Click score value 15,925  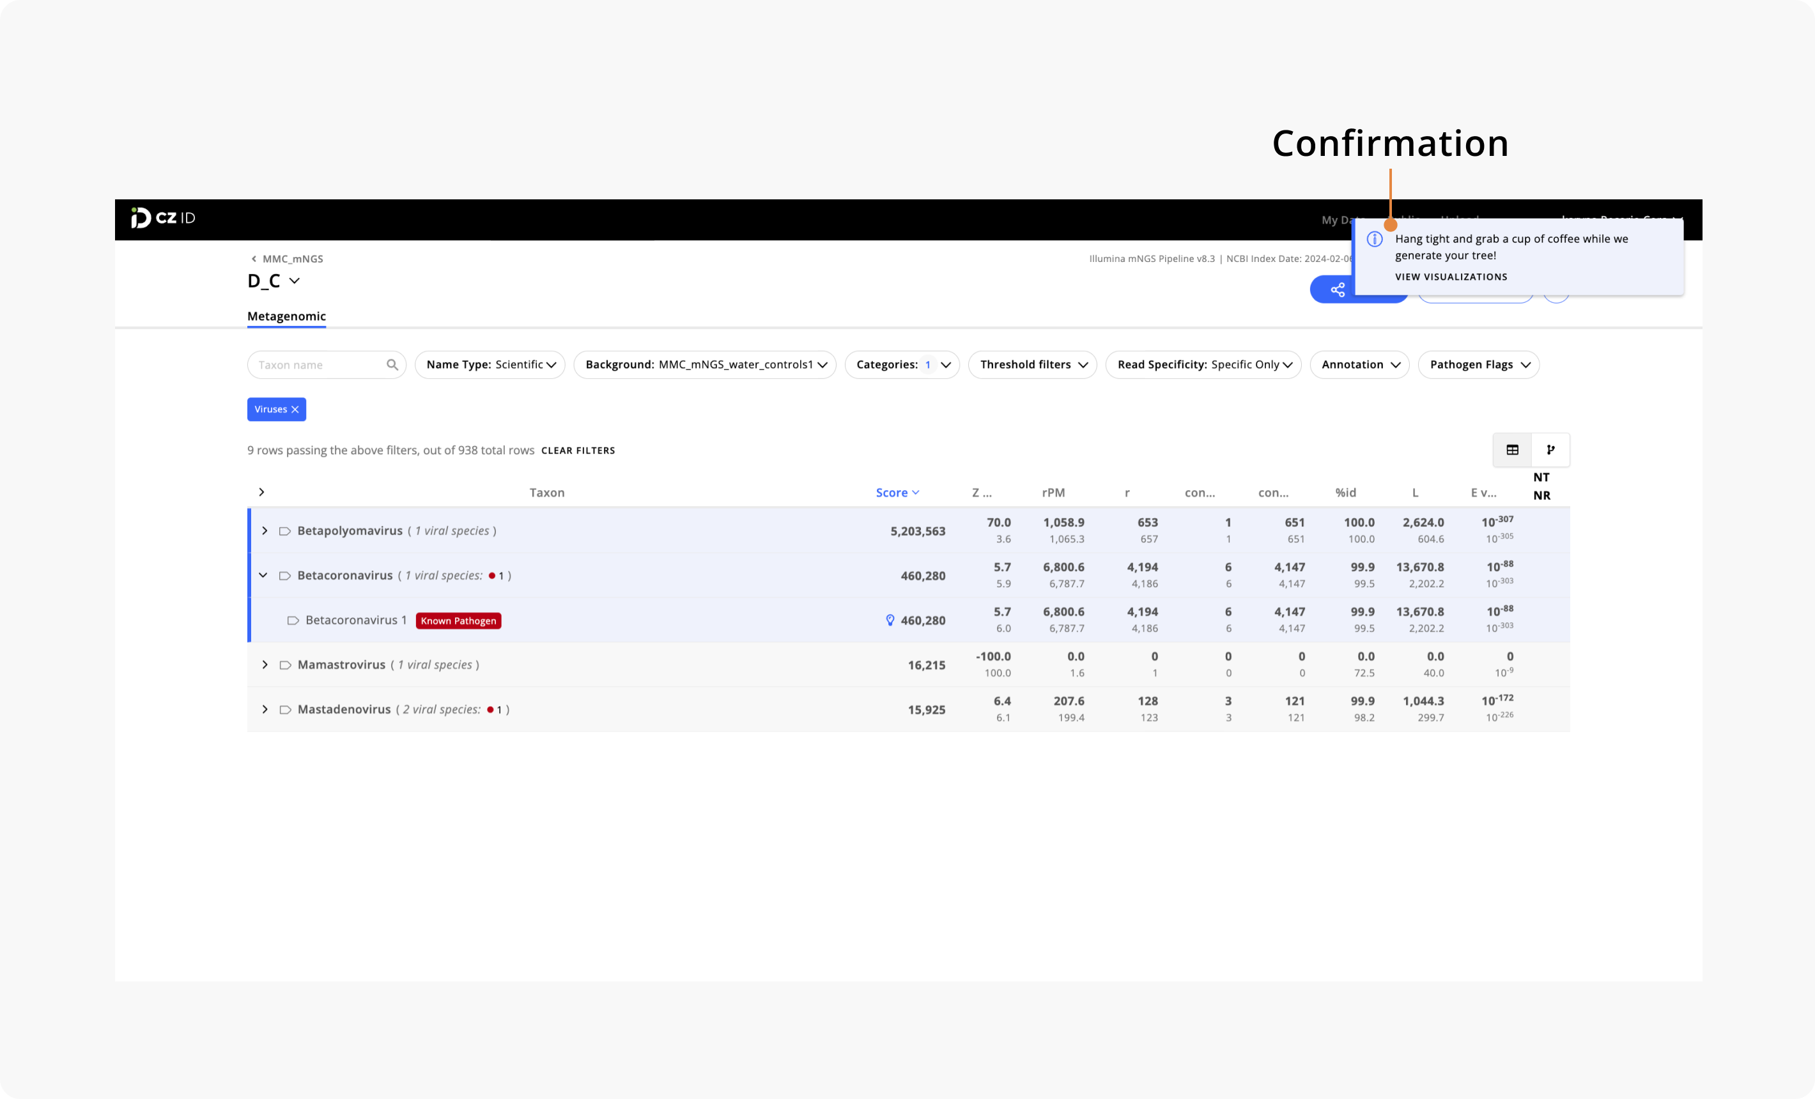tap(927, 710)
